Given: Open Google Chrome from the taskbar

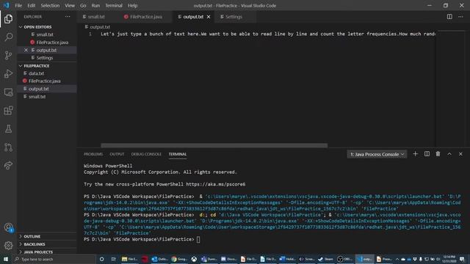Looking at the screenshot, I should coord(178,259).
